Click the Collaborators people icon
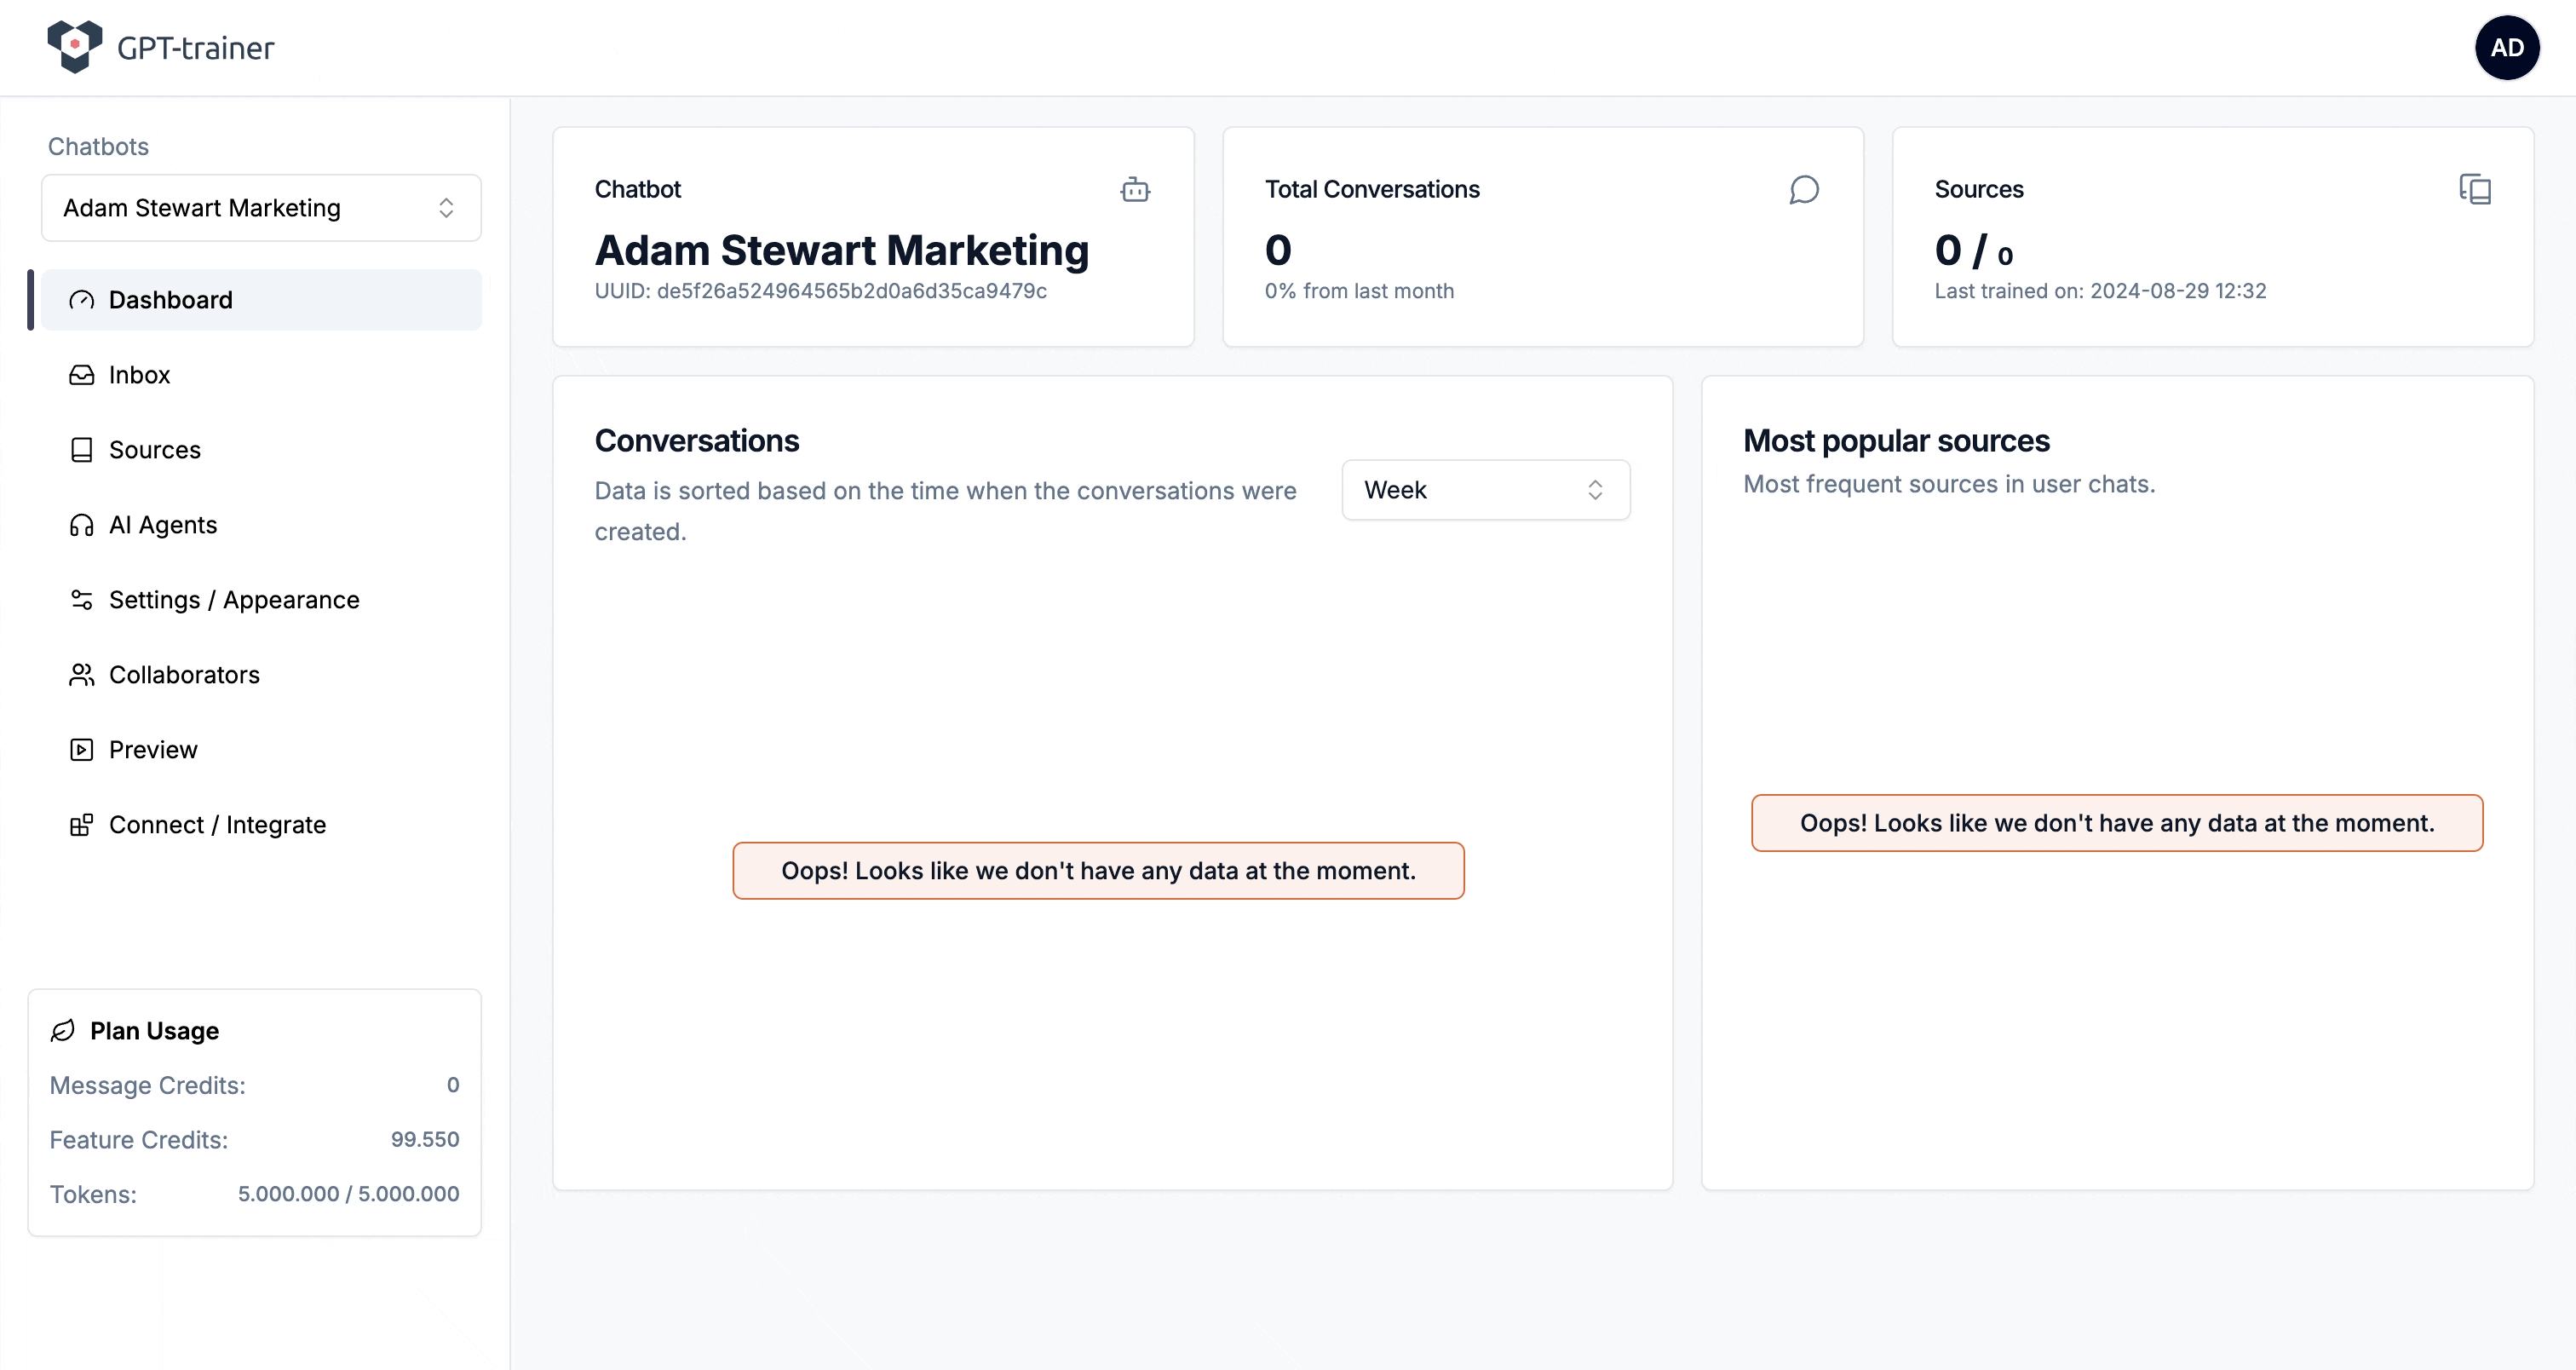2576x1370 pixels. [x=81, y=675]
